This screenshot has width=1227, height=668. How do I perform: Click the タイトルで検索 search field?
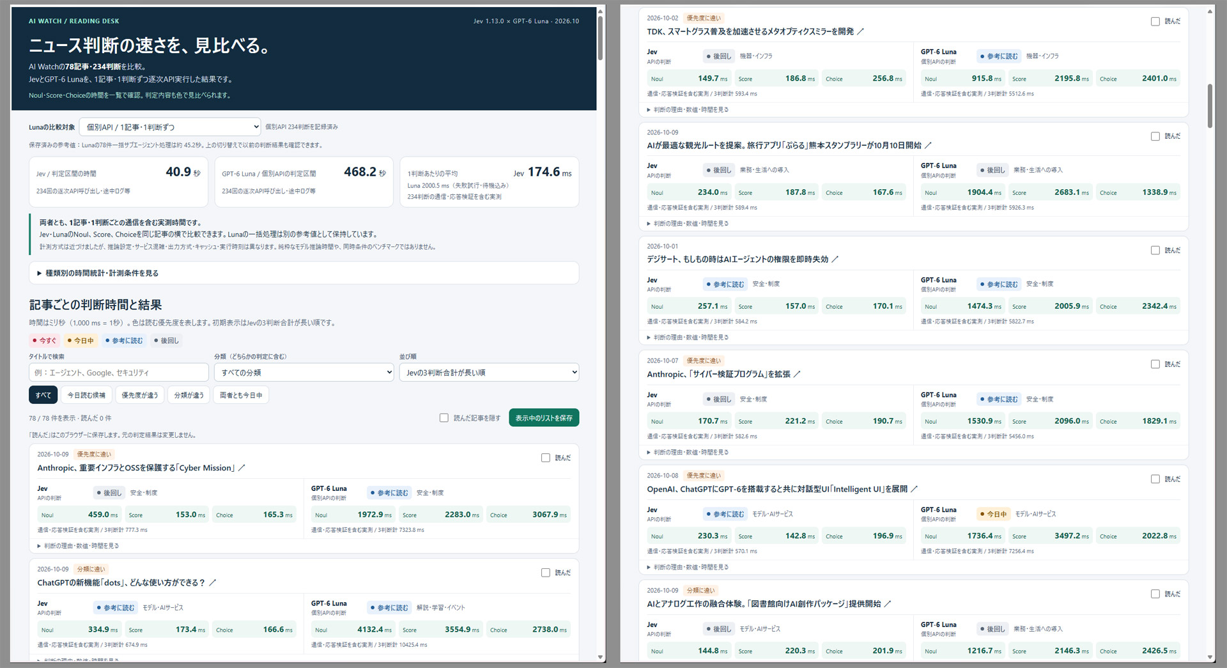click(119, 372)
